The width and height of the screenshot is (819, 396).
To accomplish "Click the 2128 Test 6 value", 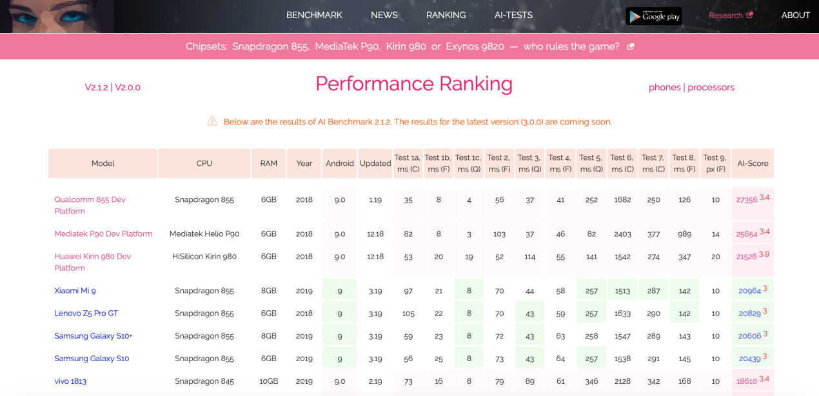I will (x=622, y=381).
